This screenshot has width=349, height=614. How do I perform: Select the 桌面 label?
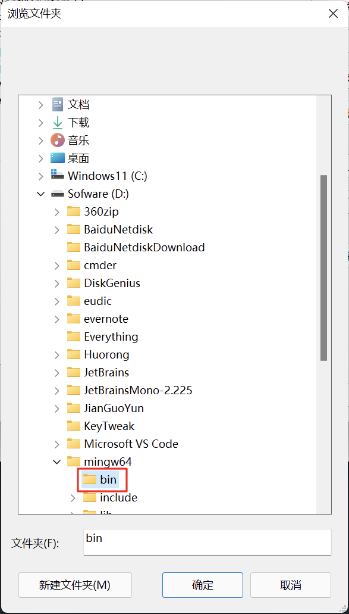pyautogui.click(x=78, y=158)
